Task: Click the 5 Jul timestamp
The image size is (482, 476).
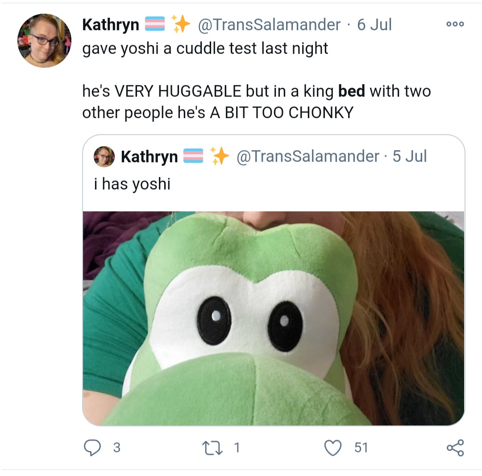Action: [410, 156]
